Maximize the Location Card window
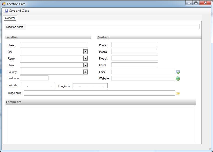 point(196,3)
